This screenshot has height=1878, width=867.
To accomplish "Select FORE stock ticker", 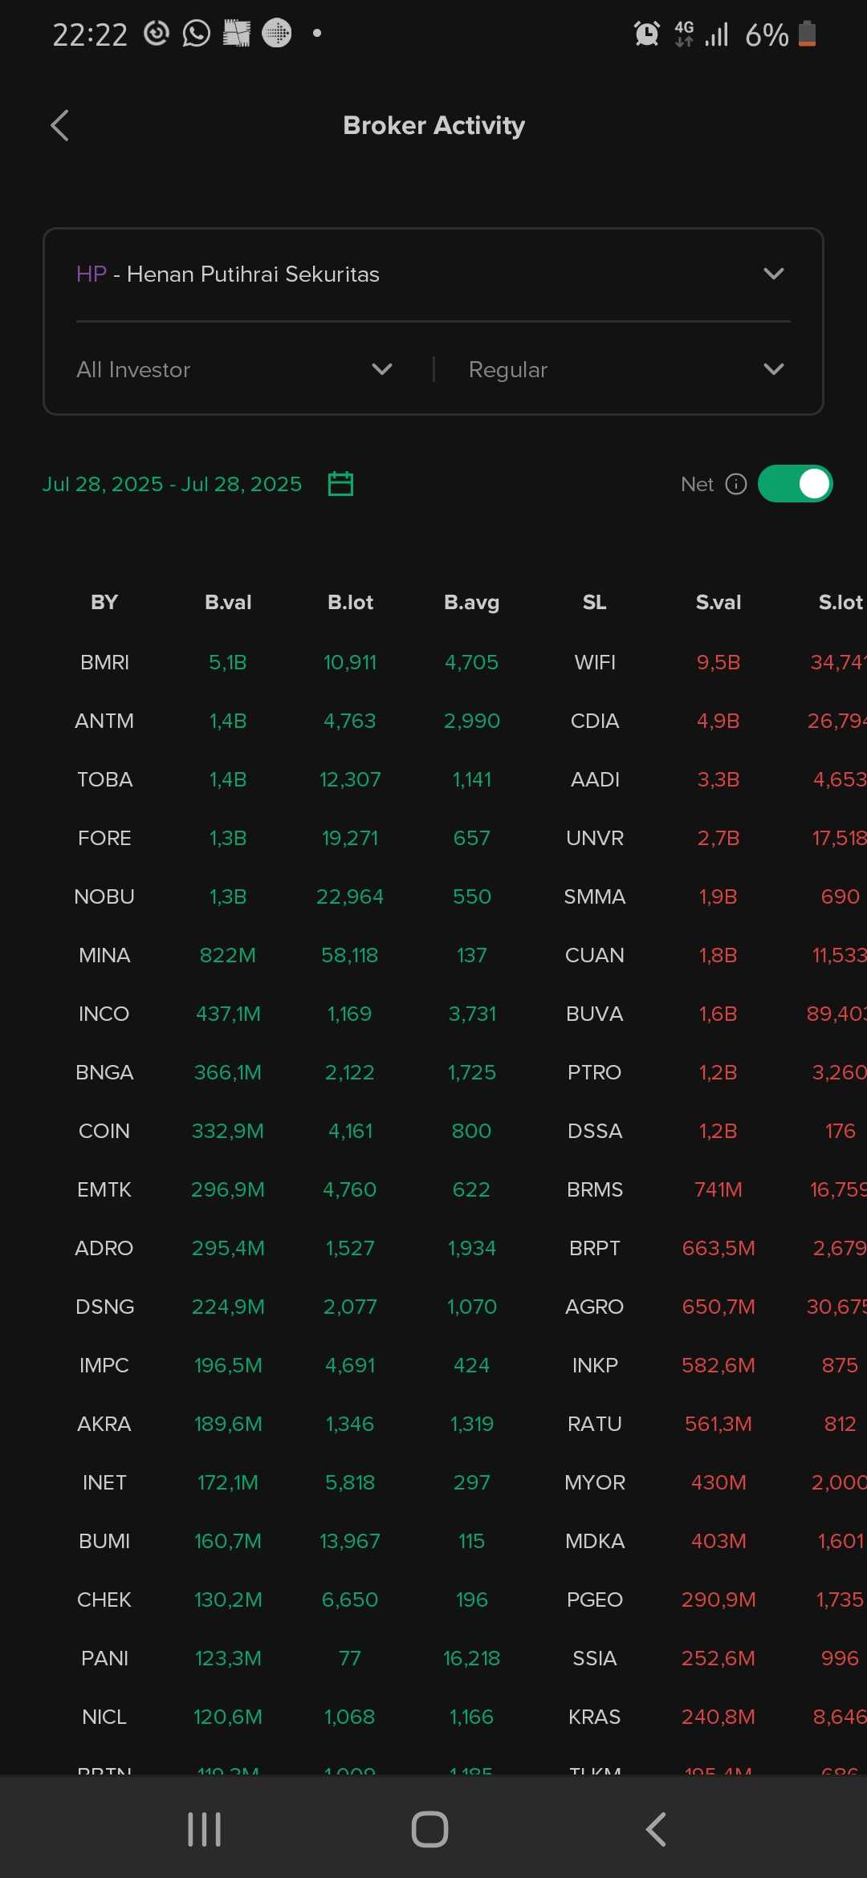I will click(104, 838).
